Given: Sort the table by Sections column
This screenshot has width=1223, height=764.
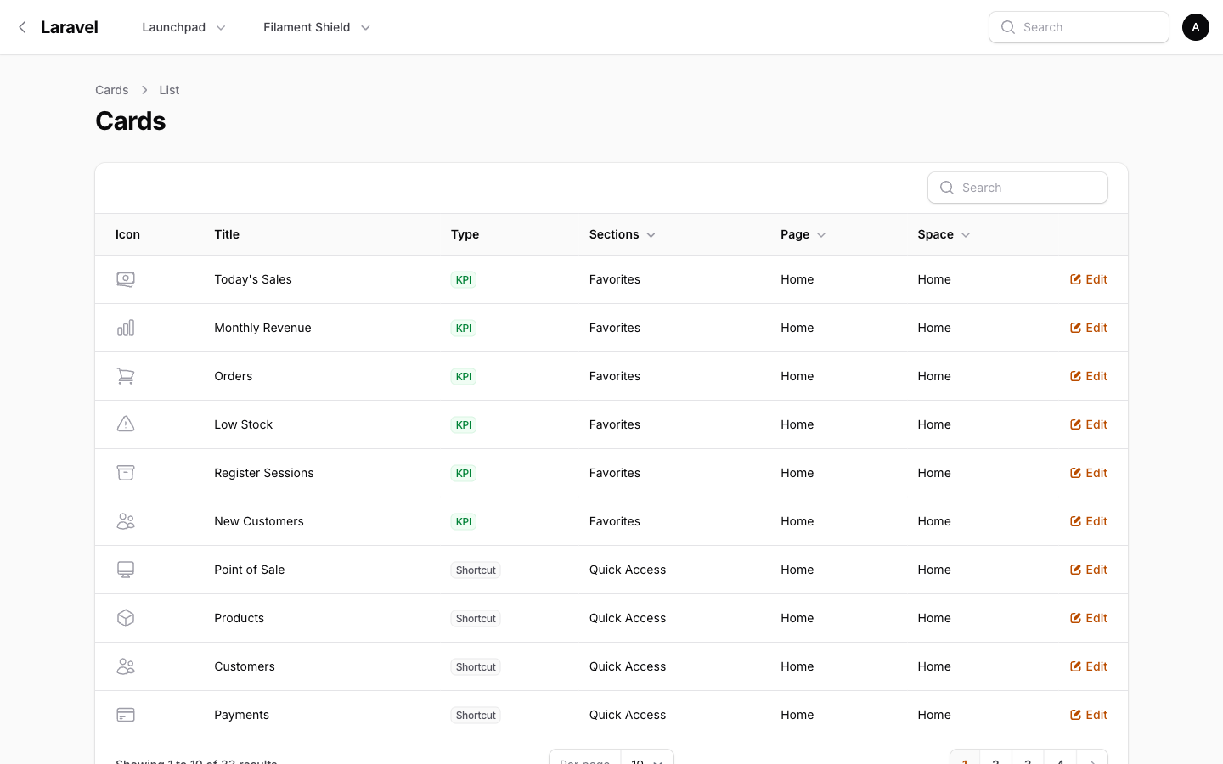Looking at the screenshot, I should coord(623,234).
